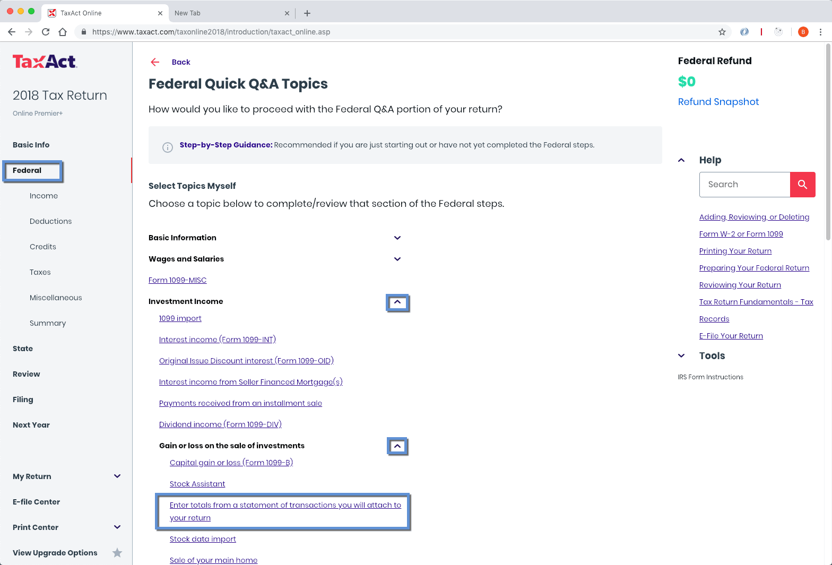832x565 pixels.
Task: Open Enter totals from a statement link
Action: (x=285, y=511)
